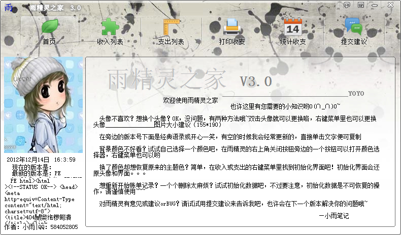
Task: Click the speech bubble icon in title bar
Action: click(x=347, y=5)
